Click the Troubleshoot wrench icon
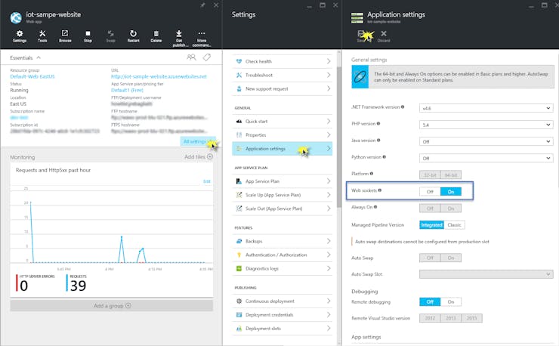The height and width of the screenshot is (346, 559). coord(239,75)
